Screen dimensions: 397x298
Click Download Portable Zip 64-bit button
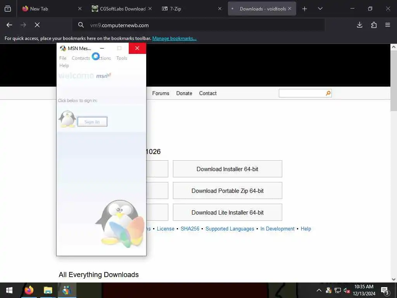coord(227,191)
